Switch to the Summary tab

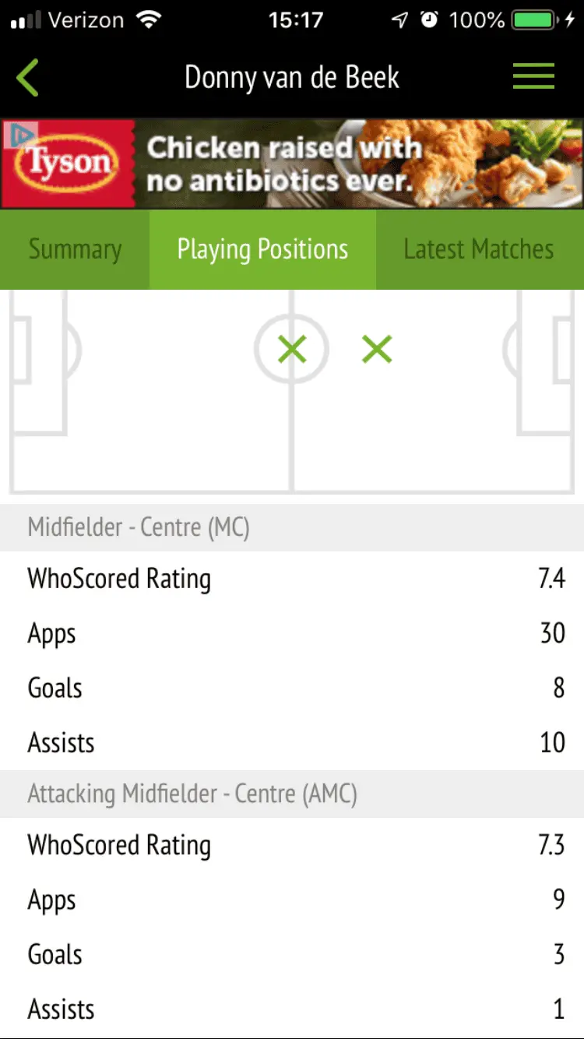[x=75, y=249]
